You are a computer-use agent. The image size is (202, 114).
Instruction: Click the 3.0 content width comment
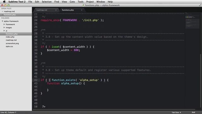97,37
